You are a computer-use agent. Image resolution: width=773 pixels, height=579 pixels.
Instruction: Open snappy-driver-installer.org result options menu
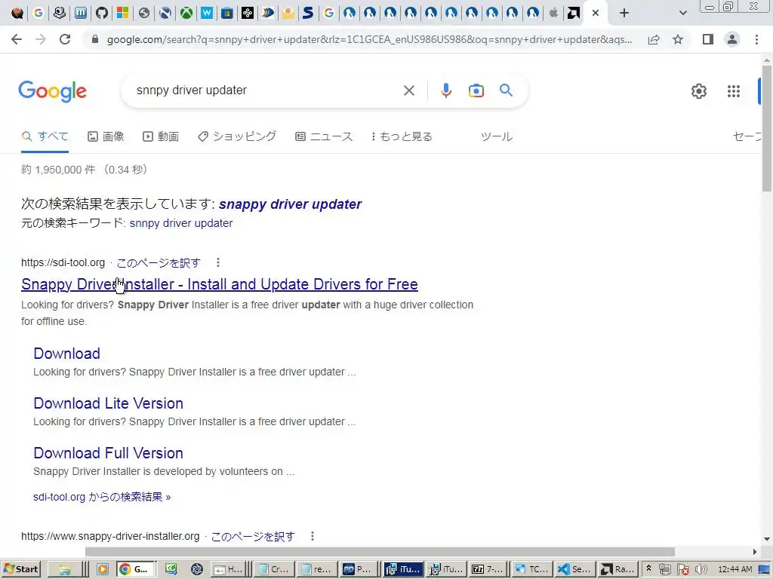pyautogui.click(x=312, y=536)
